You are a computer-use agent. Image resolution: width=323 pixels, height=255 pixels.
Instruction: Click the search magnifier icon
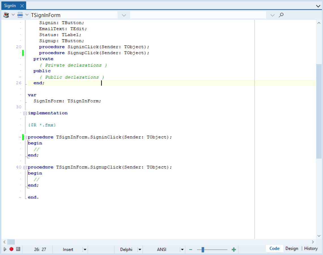click(x=281, y=15)
